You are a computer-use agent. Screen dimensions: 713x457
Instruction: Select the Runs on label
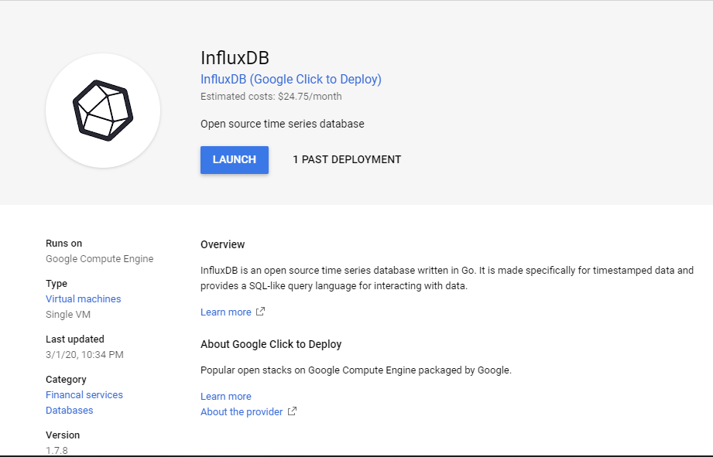pos(63,244)
